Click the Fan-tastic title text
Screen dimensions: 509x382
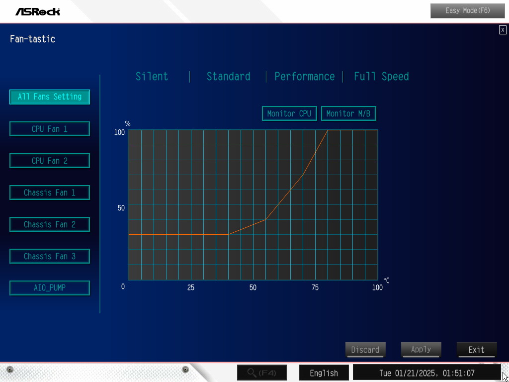pos(32,39)
